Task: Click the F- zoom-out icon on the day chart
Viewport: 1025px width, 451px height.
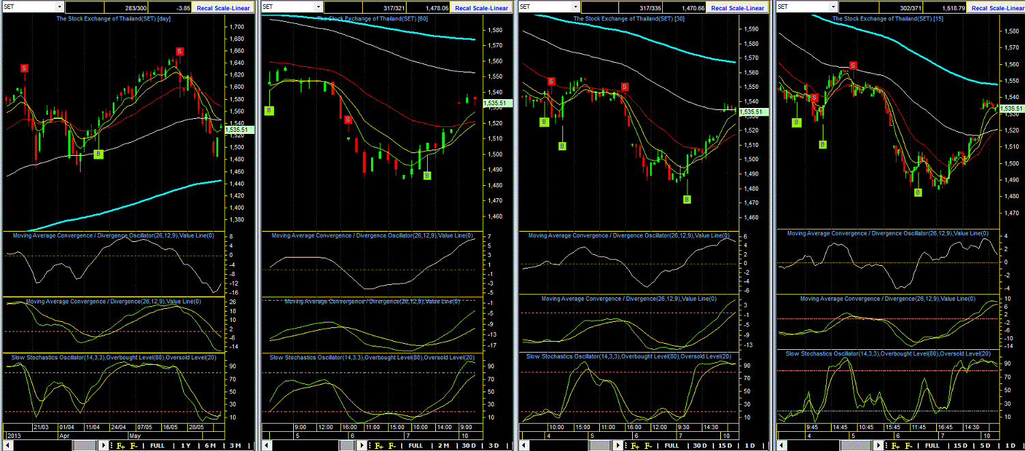Action: [134, 446]
